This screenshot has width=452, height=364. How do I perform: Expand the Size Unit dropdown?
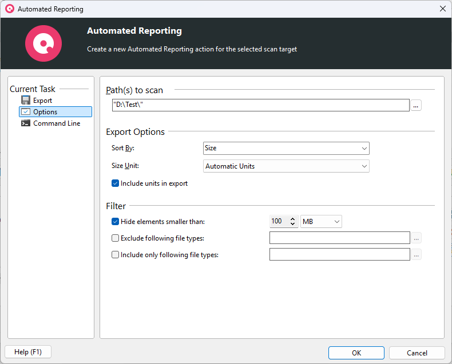pos(286,166)
